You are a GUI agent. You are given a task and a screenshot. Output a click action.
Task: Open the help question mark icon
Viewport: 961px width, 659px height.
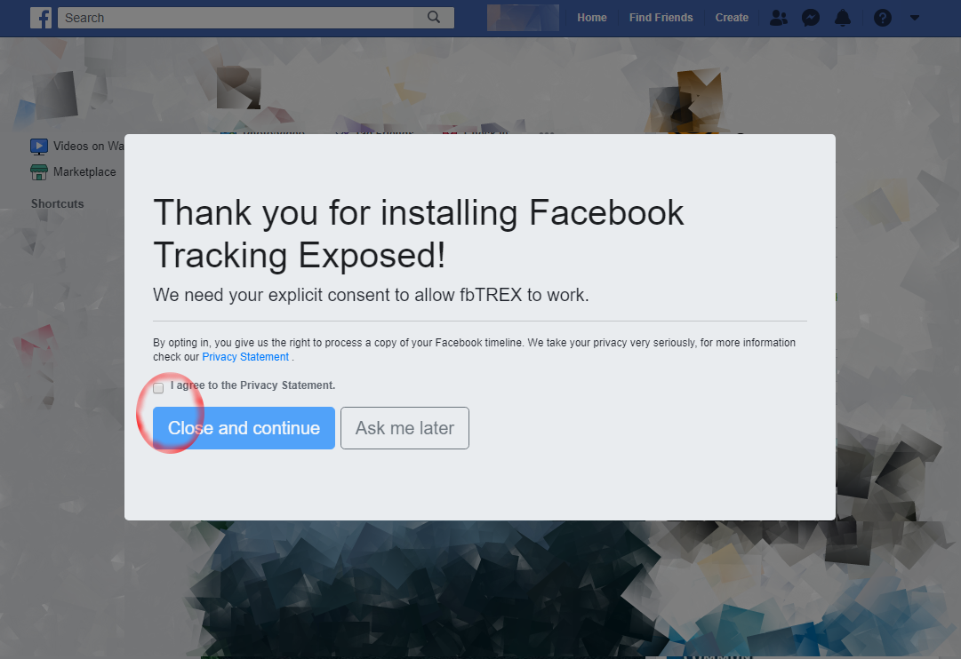(883, 18)
